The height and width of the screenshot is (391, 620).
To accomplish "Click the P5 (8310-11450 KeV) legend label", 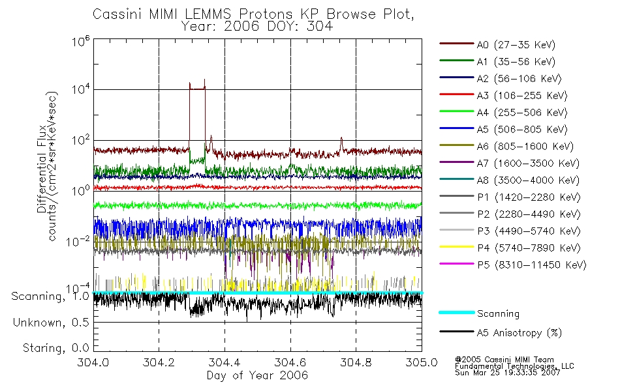I will click(x=532, y=265).
